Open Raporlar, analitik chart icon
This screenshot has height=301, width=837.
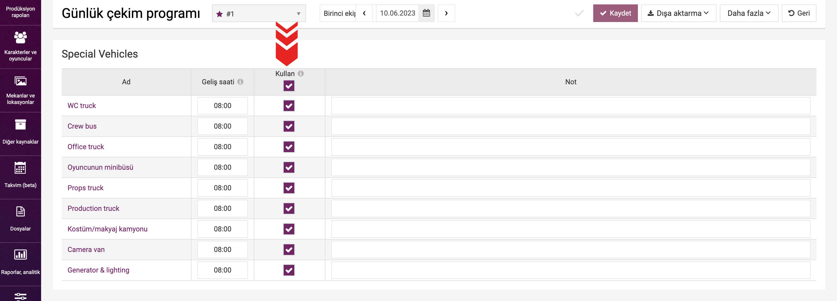(21, 255)
